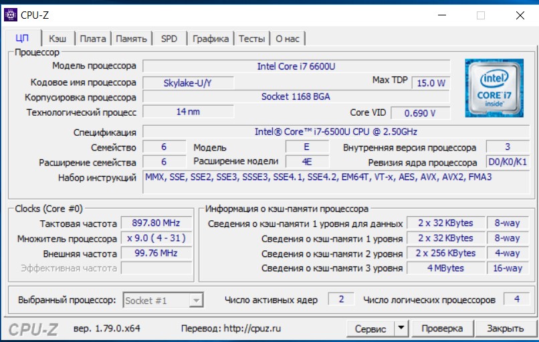Close the CPU-Z window

(x=520, y=15)
